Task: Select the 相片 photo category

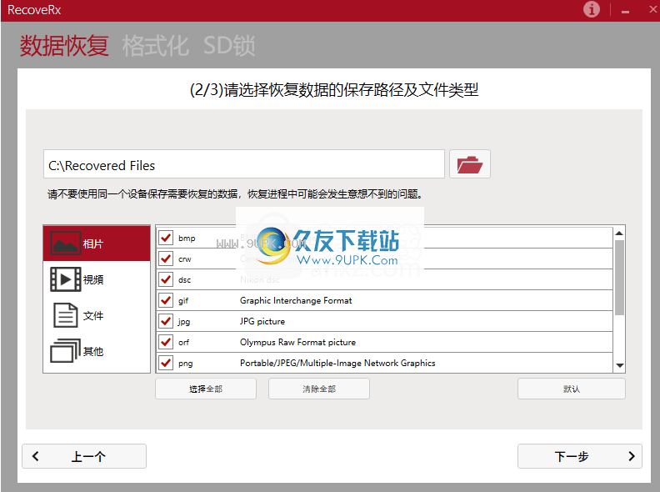Action: coord(97,243)
